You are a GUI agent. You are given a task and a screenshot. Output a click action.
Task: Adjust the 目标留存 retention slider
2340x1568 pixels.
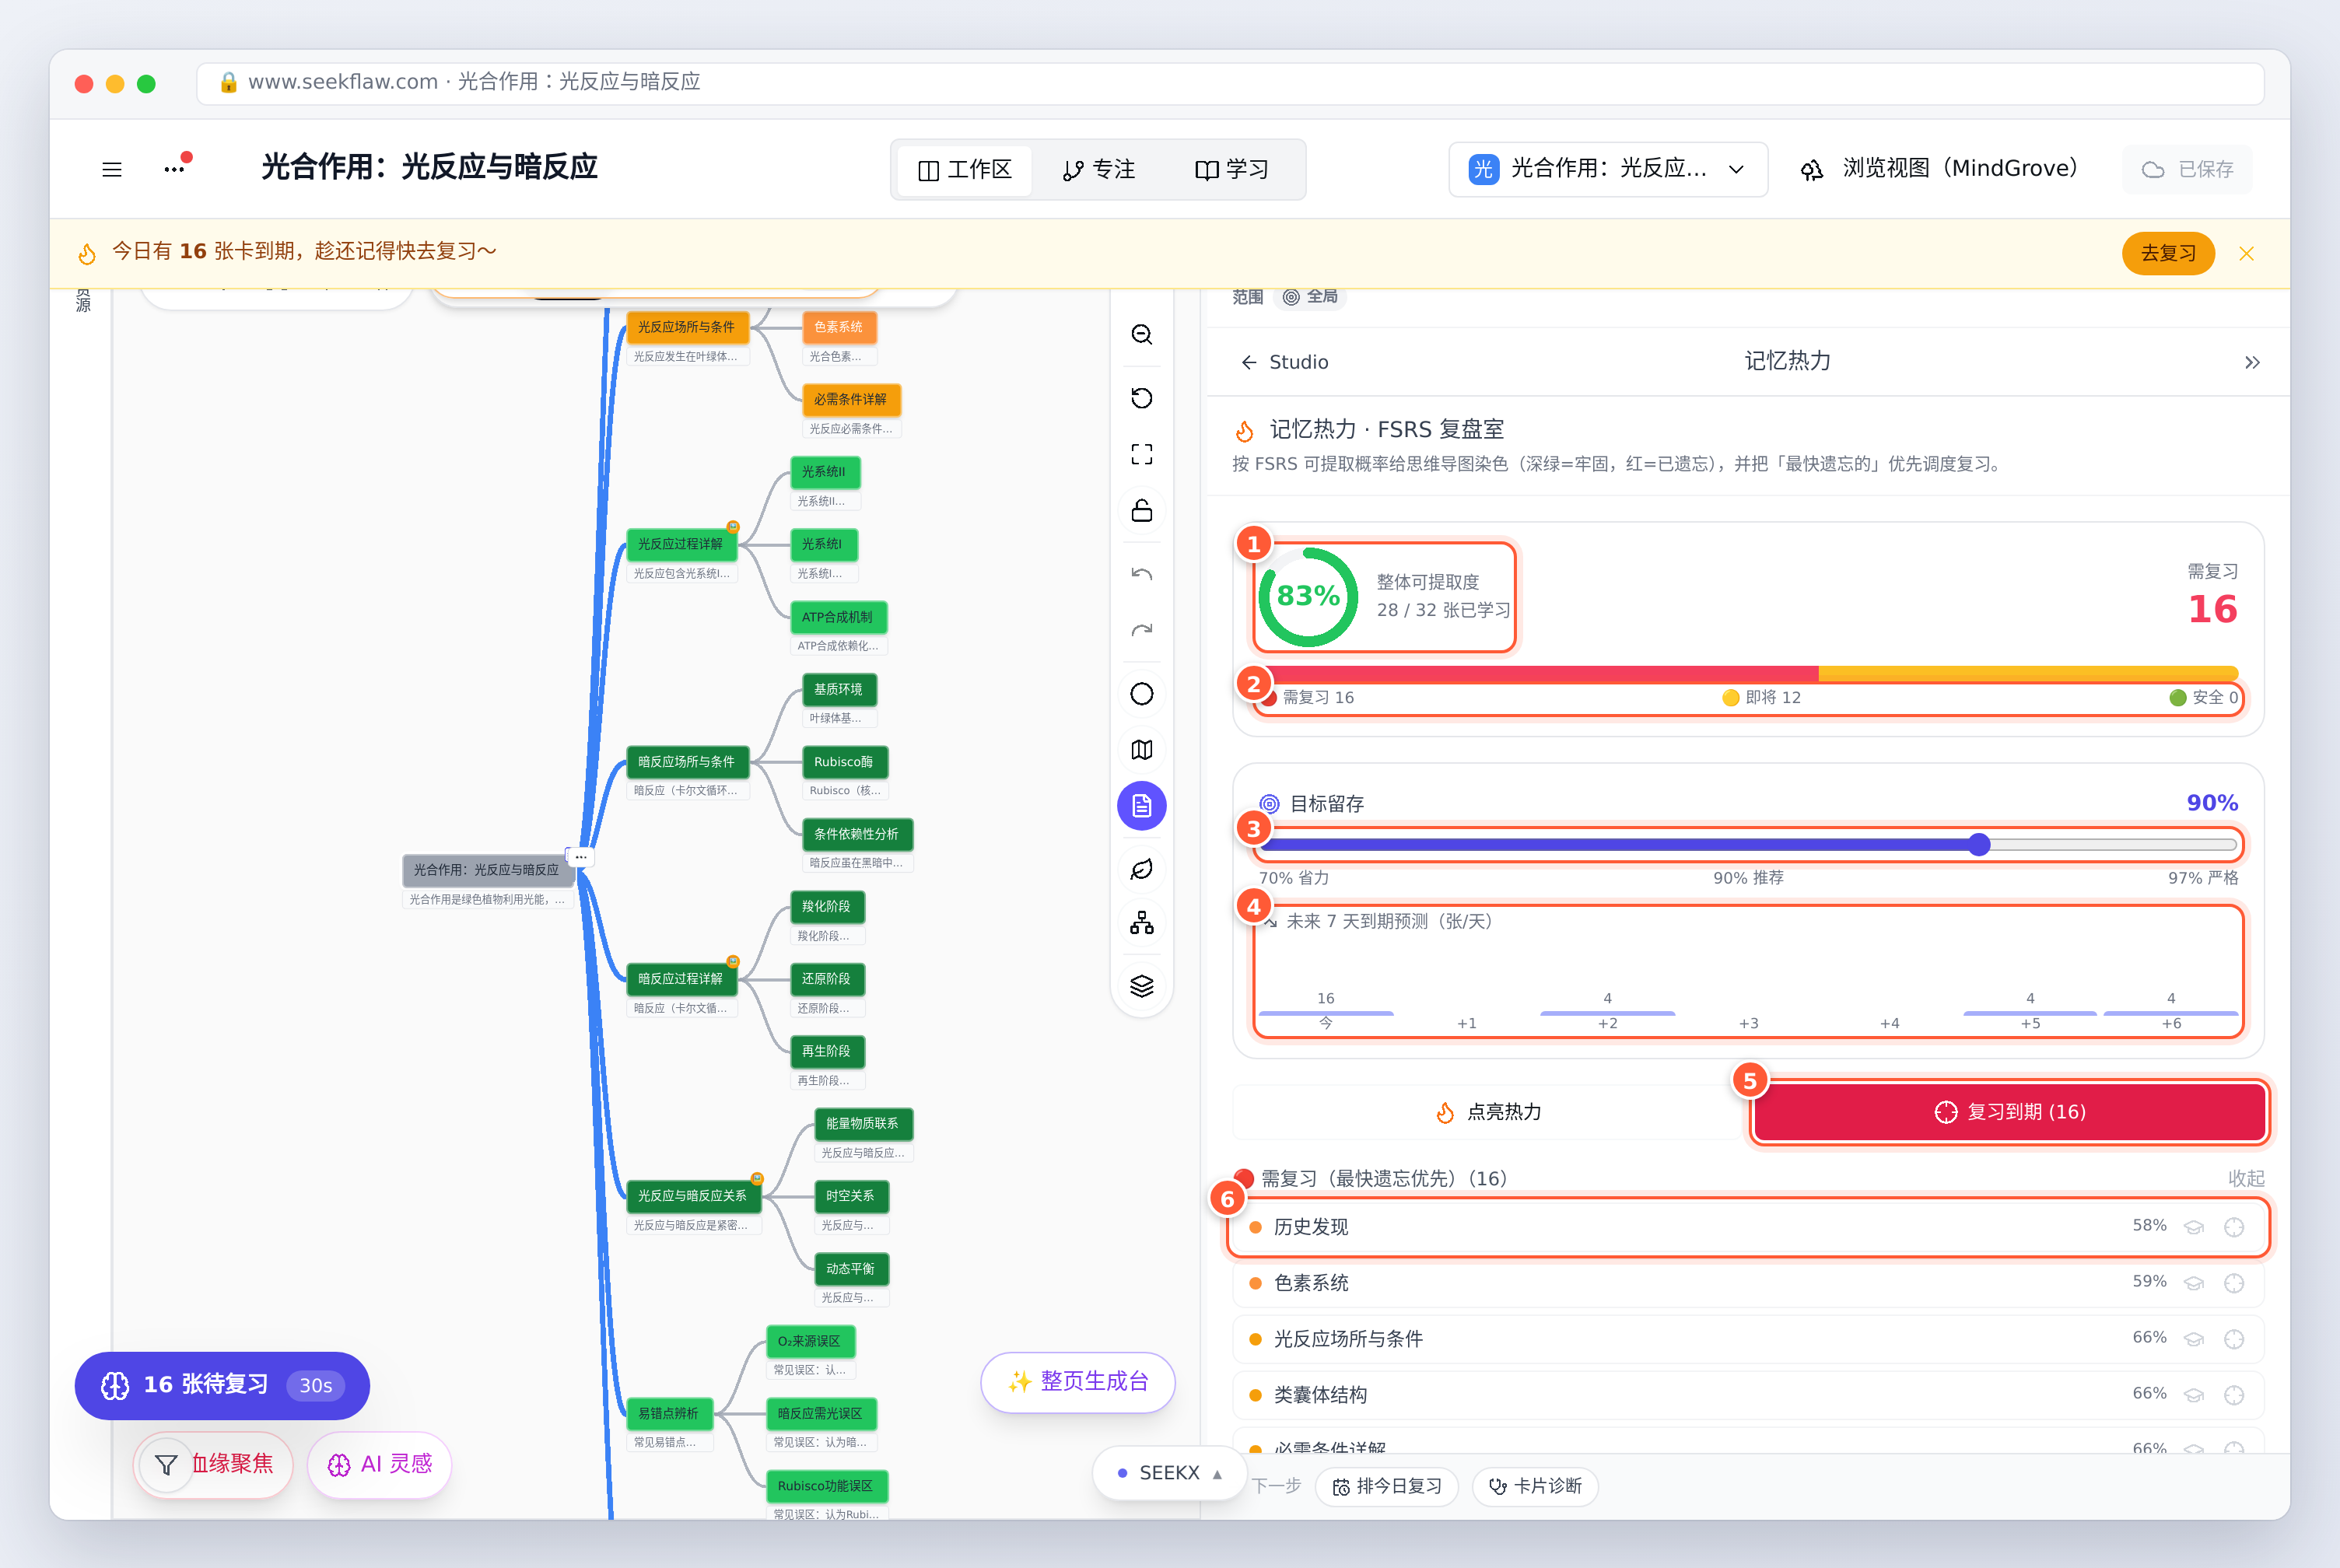pyautogui.click(x=1747, y=845)
